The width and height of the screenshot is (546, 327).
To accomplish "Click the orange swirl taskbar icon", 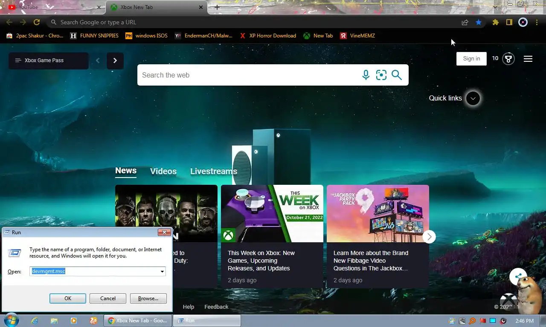I will 93,321.
